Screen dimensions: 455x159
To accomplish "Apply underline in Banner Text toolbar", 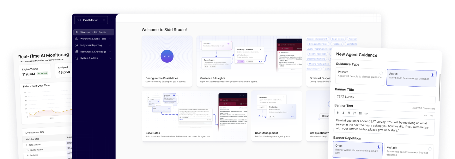I will coord(349,113).
